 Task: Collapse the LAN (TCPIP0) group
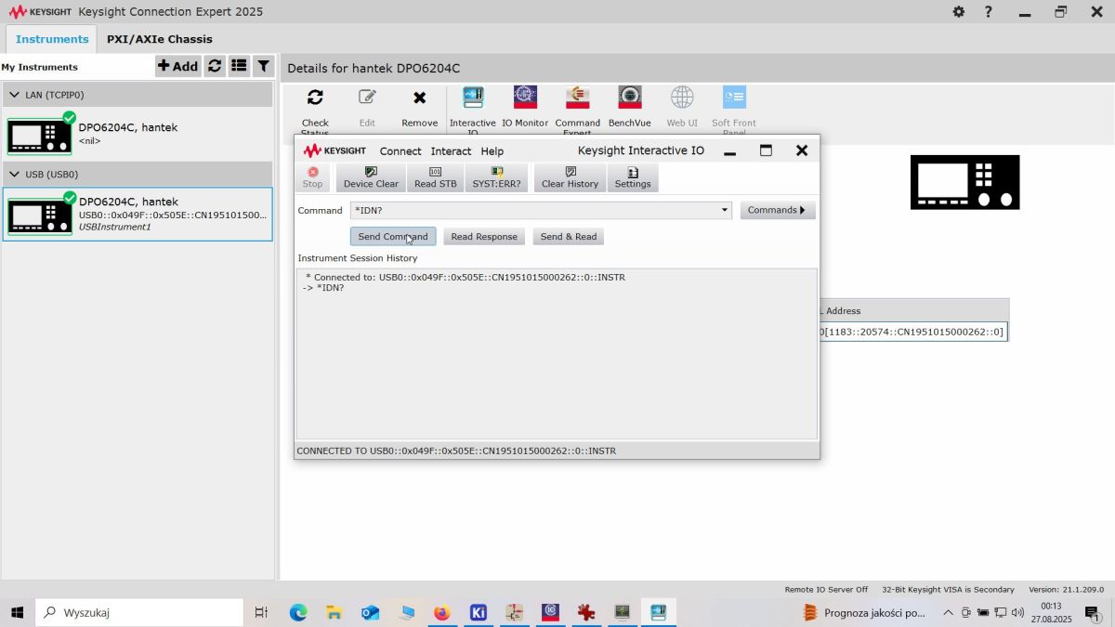point(13,95)
